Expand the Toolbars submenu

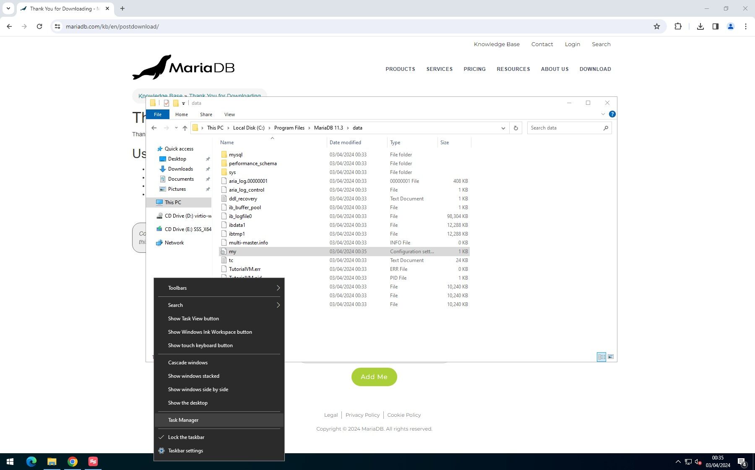[x=219, y=288]
